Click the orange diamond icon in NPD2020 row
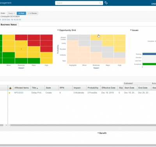156x147 pixels. pos(9,93)
